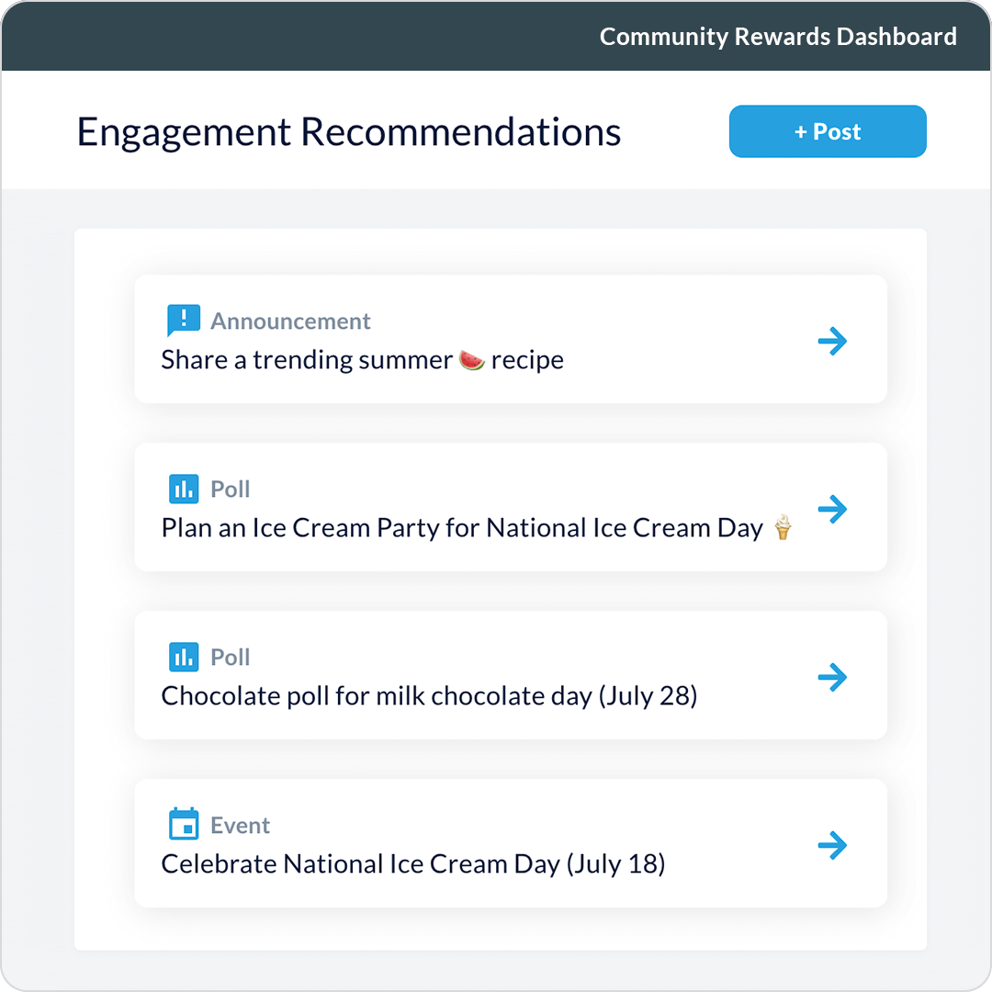Click the ice cream cone emoji
Image resolution: width=992 pixels, height=992 pixels.
[783, 527]
